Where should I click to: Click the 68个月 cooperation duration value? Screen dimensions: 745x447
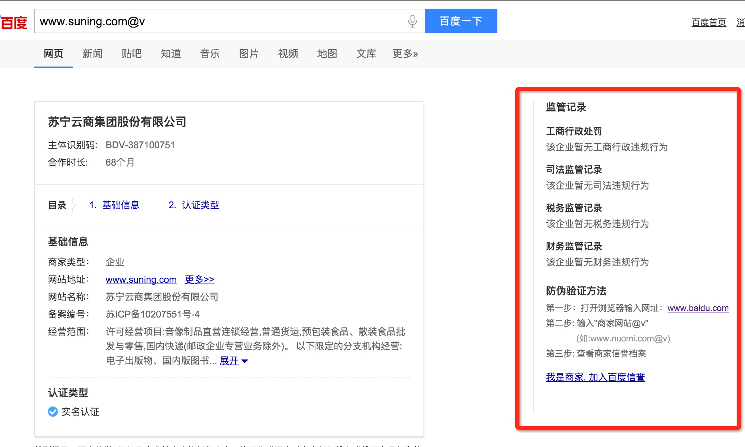coord(120,162)
